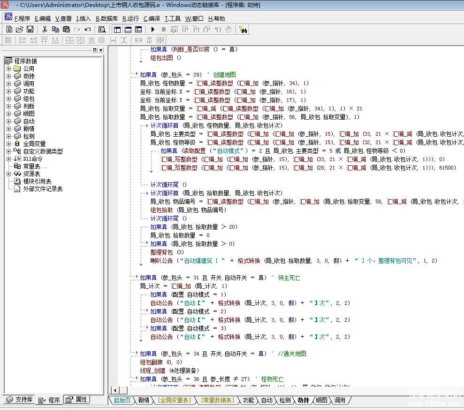Select 模块引用表 in the program tree
This screenshot has width=464, height=410.
(37, 181)
